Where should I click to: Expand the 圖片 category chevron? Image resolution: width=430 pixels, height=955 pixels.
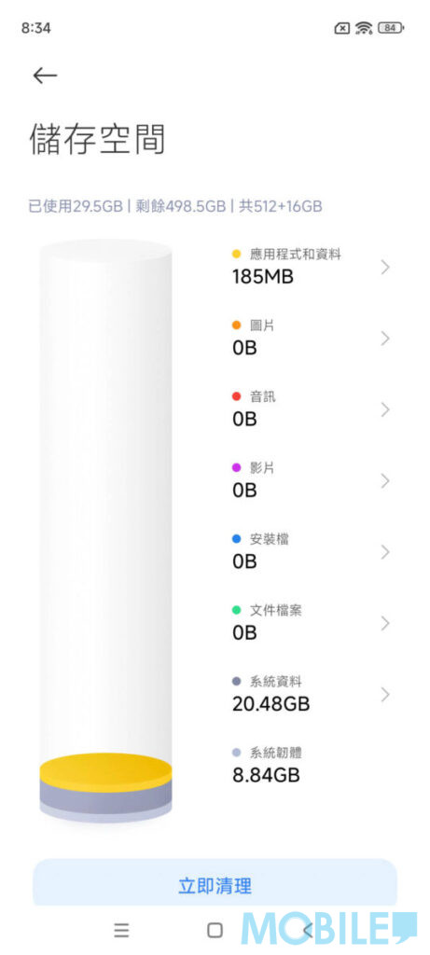(385, 339)
